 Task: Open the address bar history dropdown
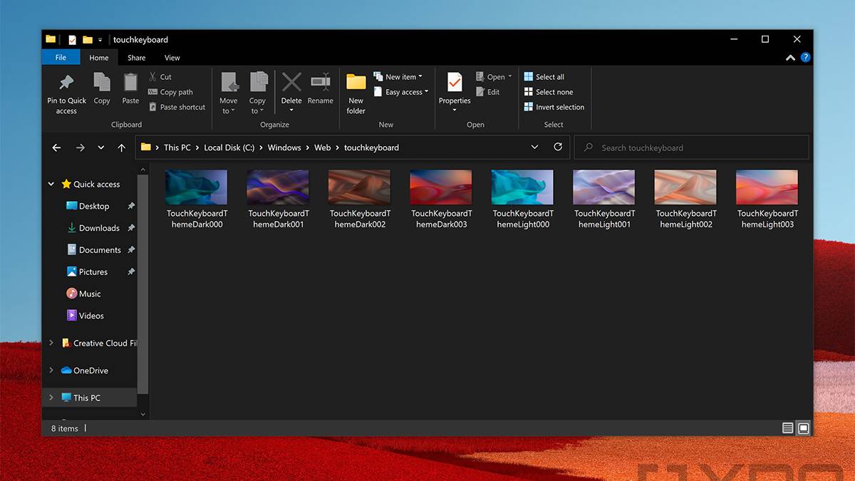(x=534, y=147)
